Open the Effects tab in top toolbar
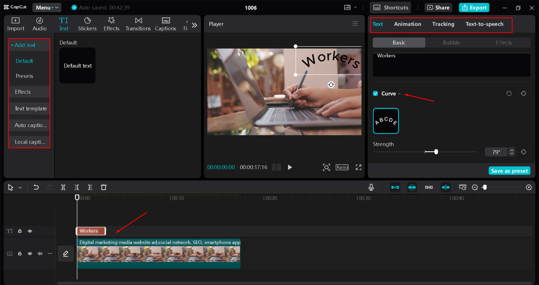 tap(112, 24)
